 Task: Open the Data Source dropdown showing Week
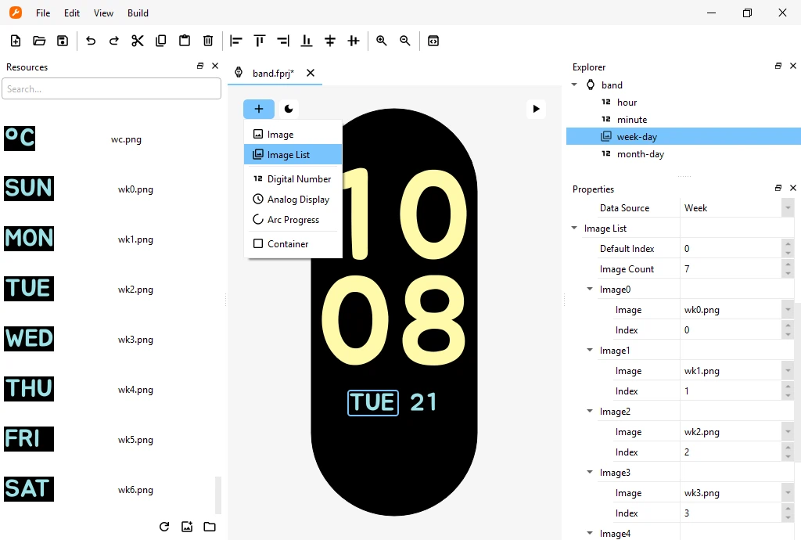point(786,207)
